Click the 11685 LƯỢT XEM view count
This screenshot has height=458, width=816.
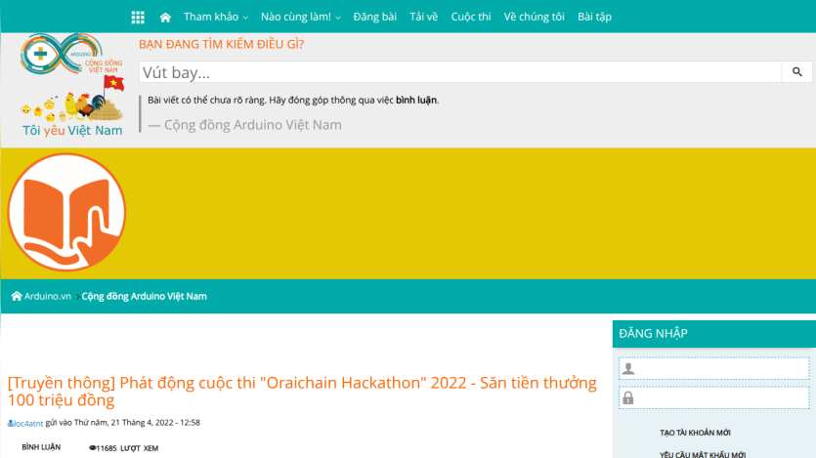(127, 448)
